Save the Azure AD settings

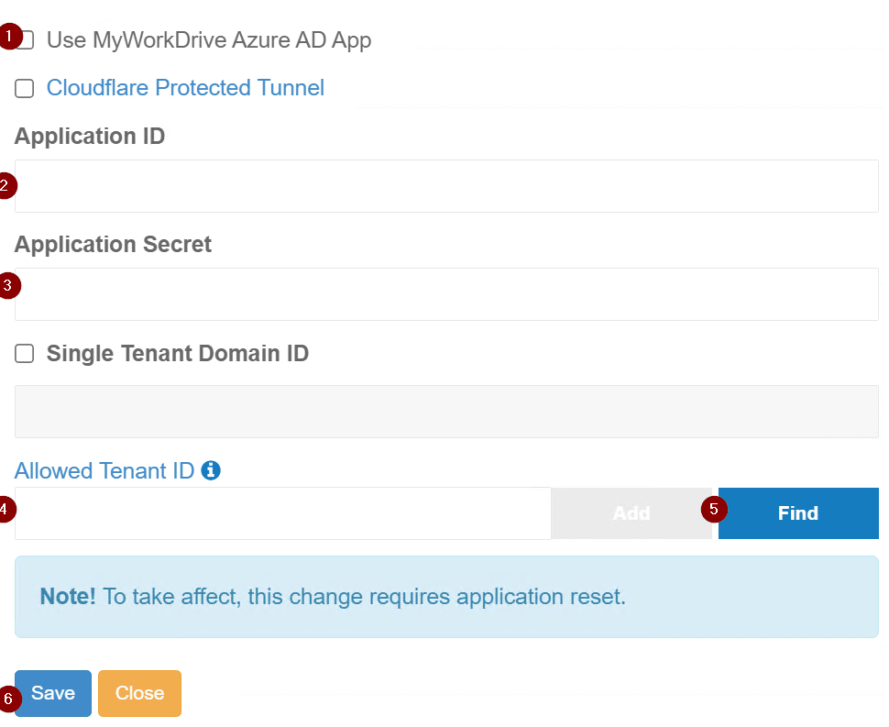52,693
